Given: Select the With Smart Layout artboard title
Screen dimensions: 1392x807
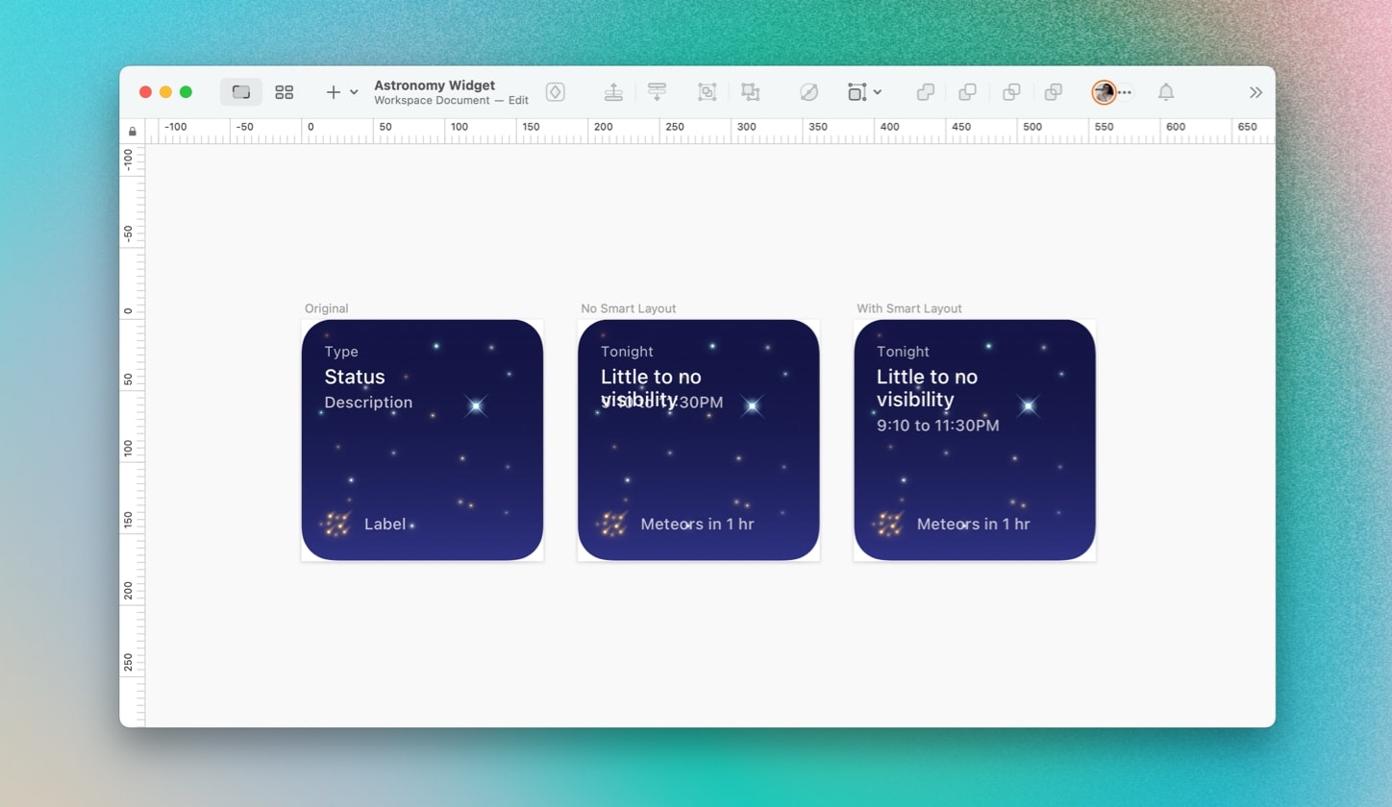Looking at the screenshot, I should (x=908, y=308).
